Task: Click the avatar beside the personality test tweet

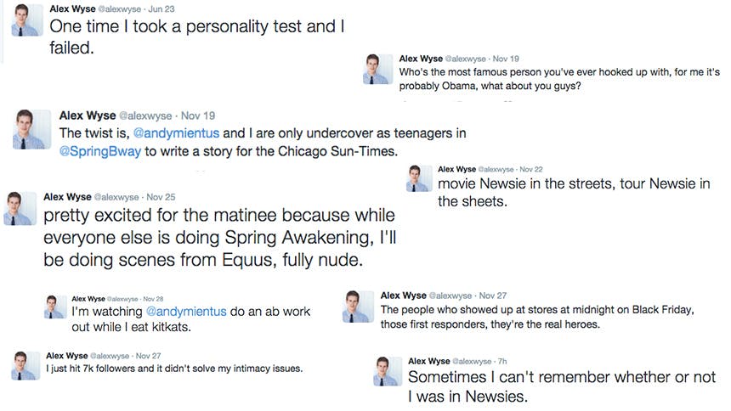Action: click(x=25, y=21)
